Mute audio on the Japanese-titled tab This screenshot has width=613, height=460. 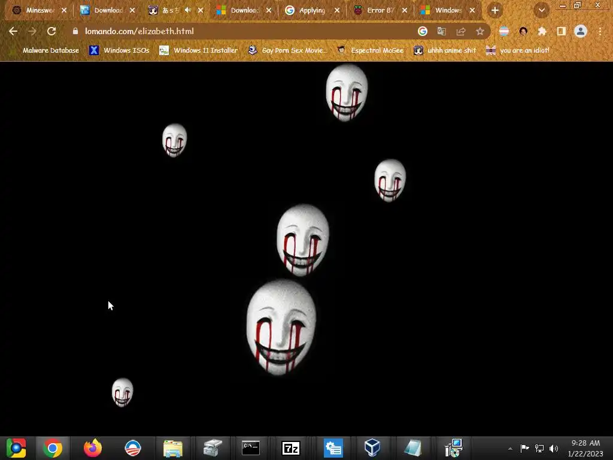point(188,10)
